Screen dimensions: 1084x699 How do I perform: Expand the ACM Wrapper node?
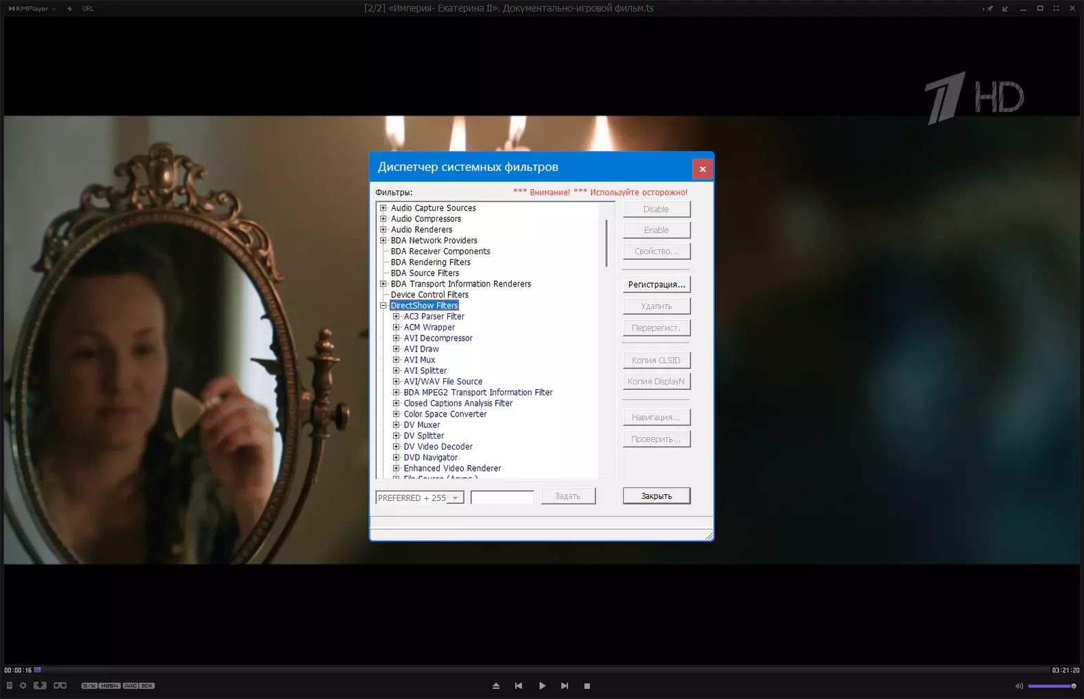click(396, 328)
